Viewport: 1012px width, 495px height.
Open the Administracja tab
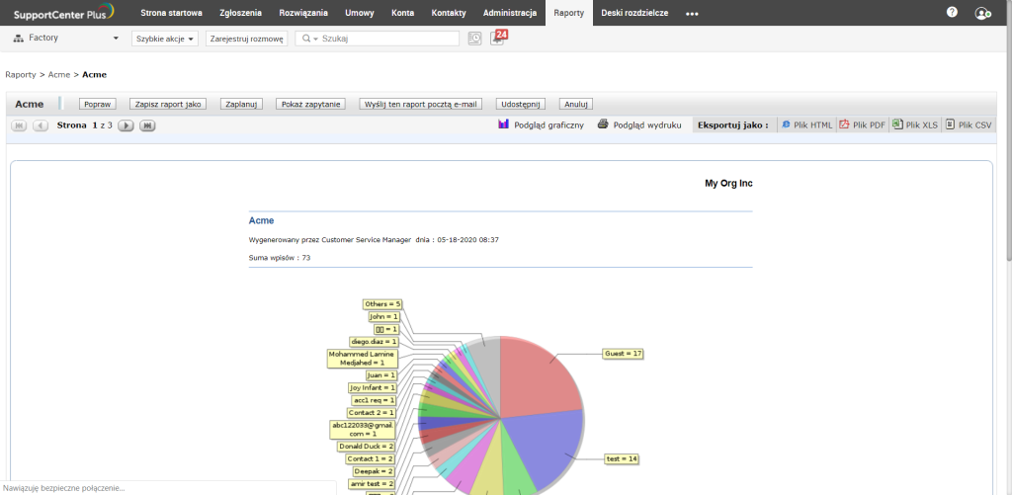point(510,13)
